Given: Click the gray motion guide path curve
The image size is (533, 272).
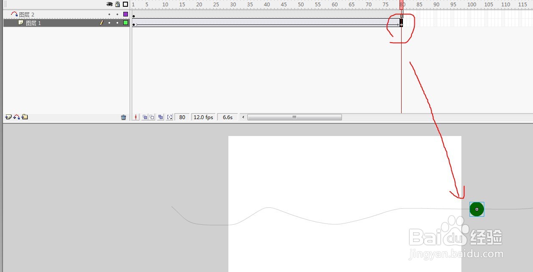Looking at the screenshot, I should (335, 224).
